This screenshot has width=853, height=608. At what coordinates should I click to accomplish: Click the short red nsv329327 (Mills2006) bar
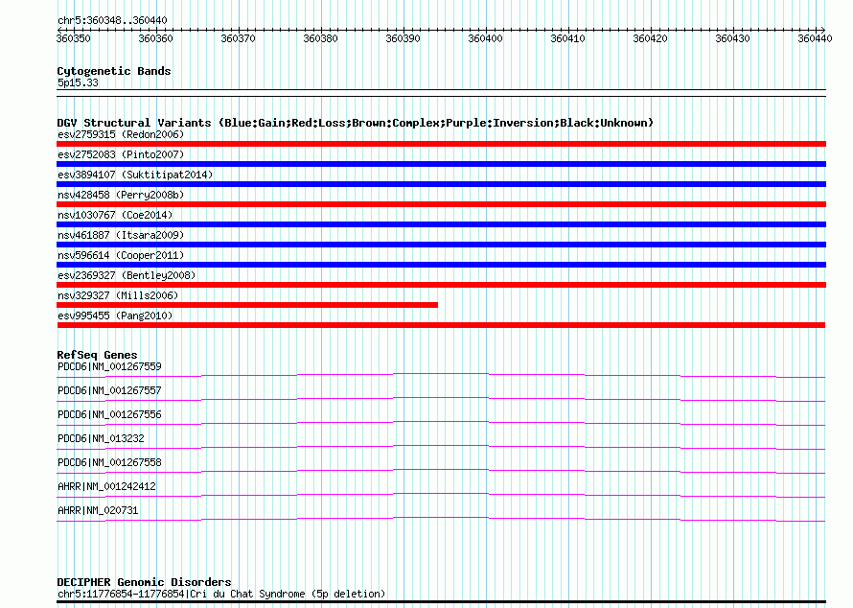[247, 305]
